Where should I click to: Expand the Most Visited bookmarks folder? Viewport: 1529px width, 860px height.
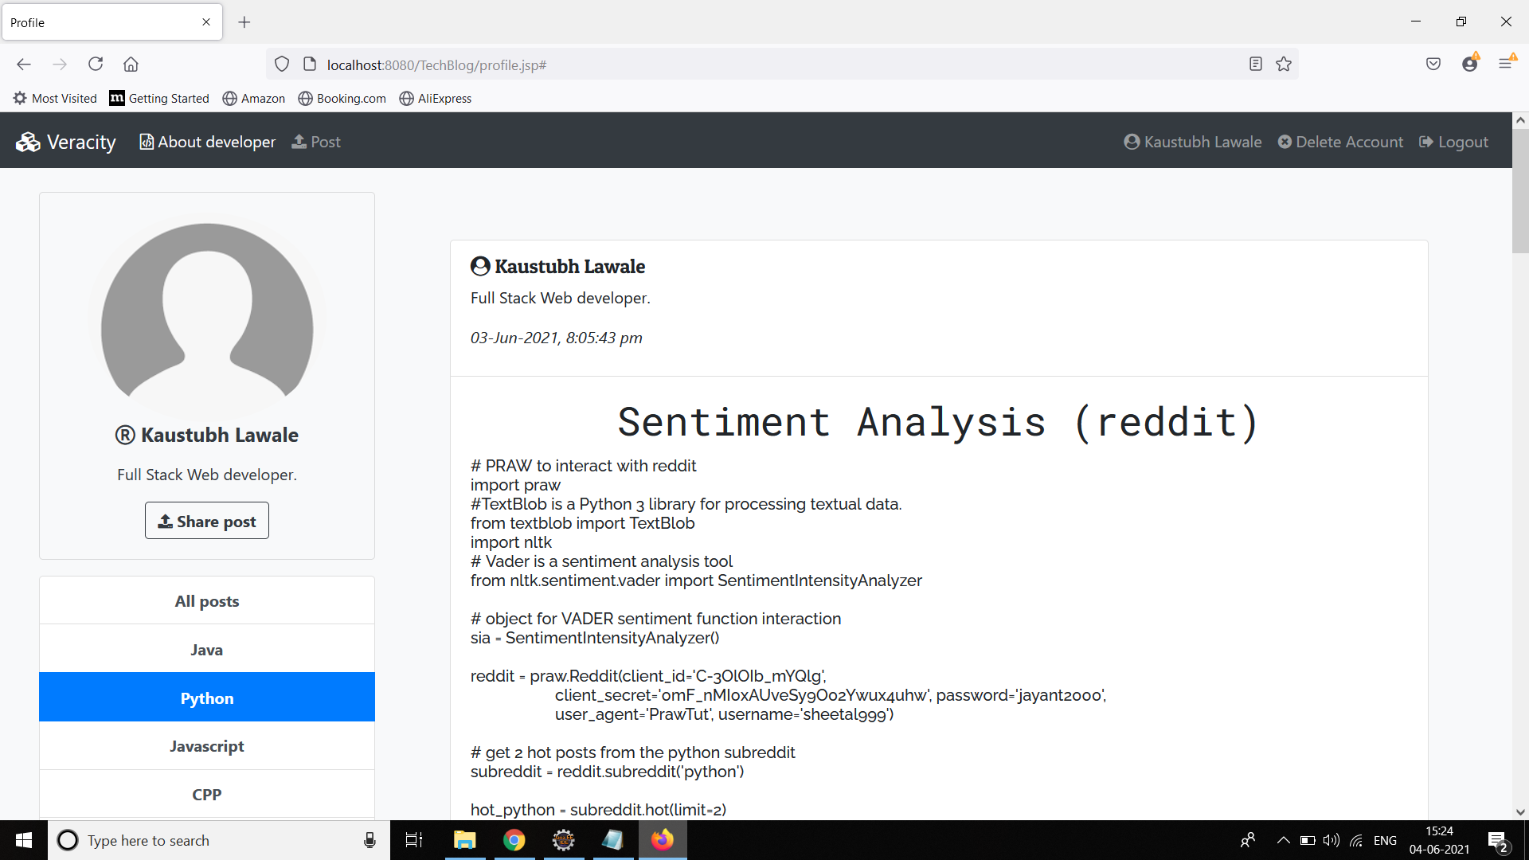point(54,98)
